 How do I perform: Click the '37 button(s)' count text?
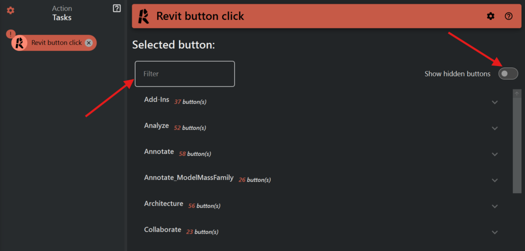coord(190,101)
